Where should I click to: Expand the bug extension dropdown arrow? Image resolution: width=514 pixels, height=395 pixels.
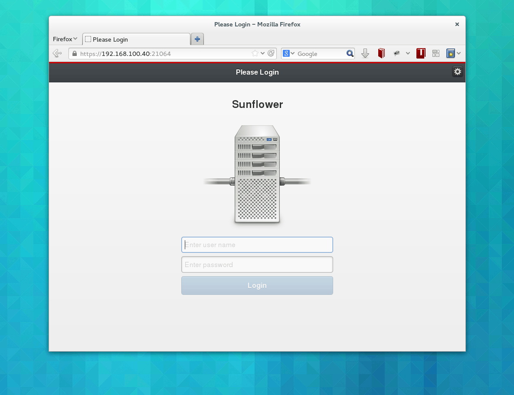point(408,53)
